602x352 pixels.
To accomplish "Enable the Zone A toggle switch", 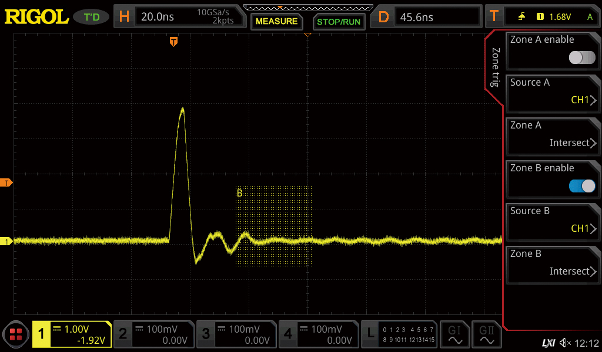I will pos(582,57).
